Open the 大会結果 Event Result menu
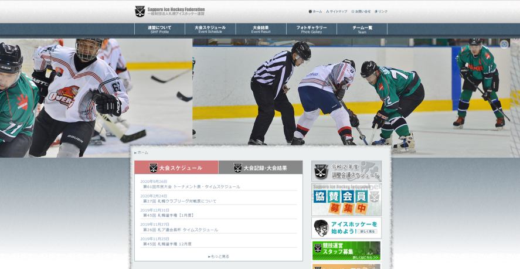The image size is (520, 269). click(x=261, y=29)
